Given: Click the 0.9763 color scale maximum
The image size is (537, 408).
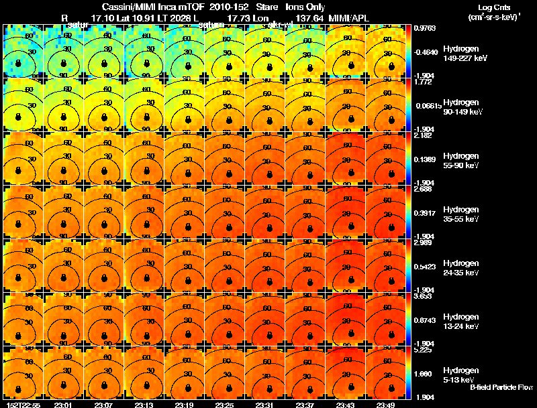Looking at the screenshot, I should tap(425, 28).
